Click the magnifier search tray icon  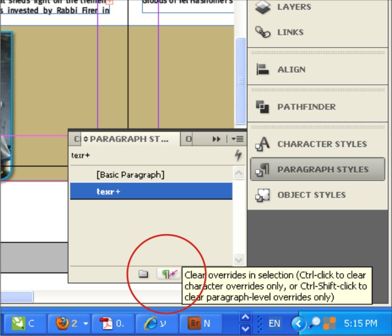pyautogui.click(x=315, y=323)
